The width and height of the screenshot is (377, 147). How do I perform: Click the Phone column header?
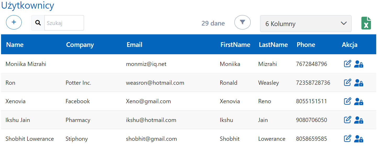coord(306,45)
